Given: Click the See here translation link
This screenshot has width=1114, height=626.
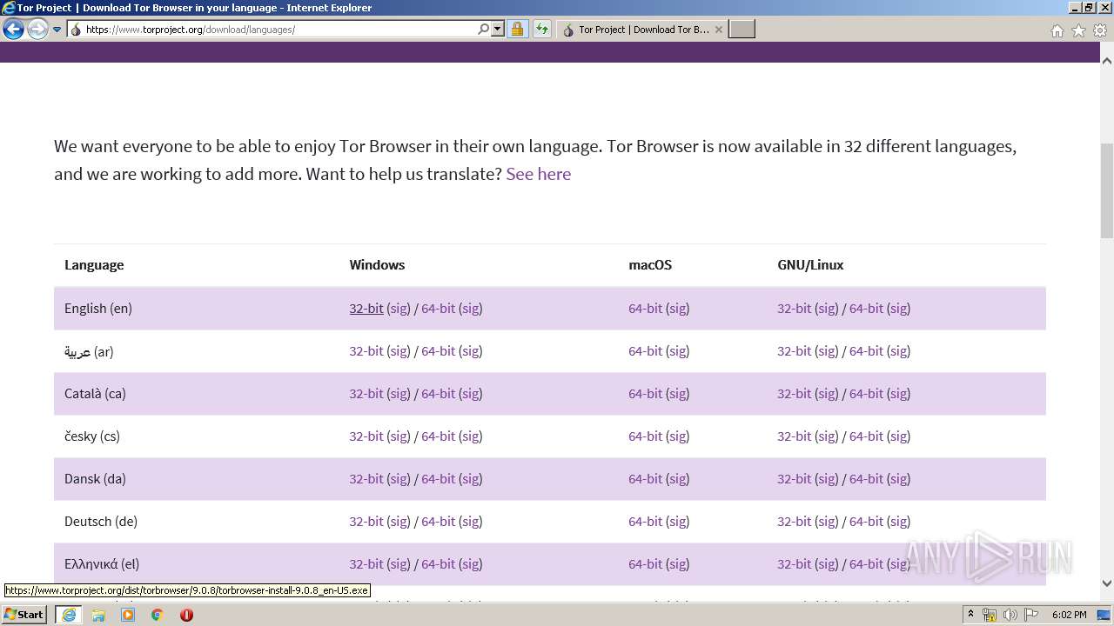Looking at the screenshot, I should click(538, 174).
